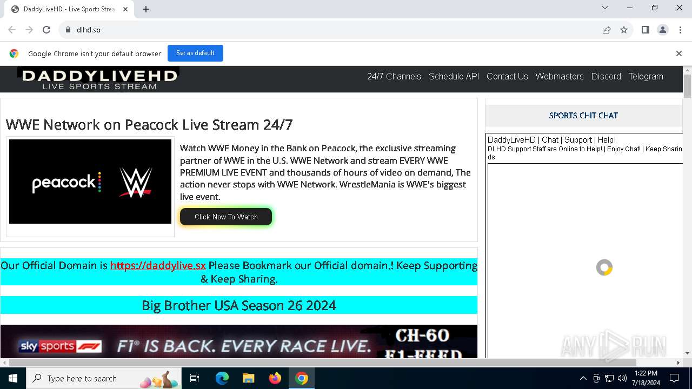Open the Contact Us menu item
The width and height of the screenshot is (692, 389).
pyautogui.click(x=507, y=76)
